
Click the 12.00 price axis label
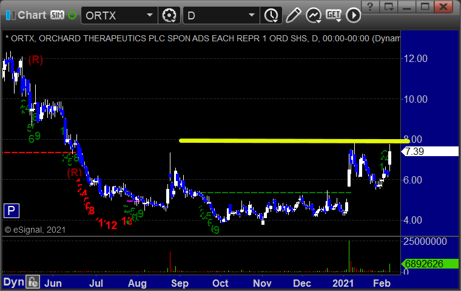point(416,58)
